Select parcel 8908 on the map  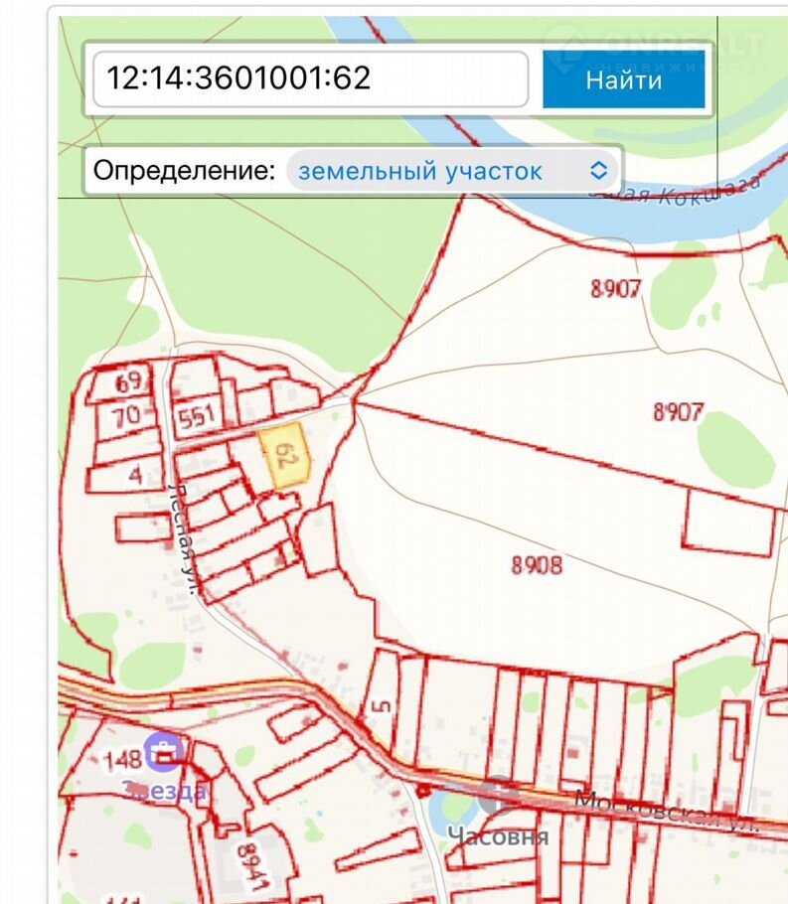tap(537, 565)
